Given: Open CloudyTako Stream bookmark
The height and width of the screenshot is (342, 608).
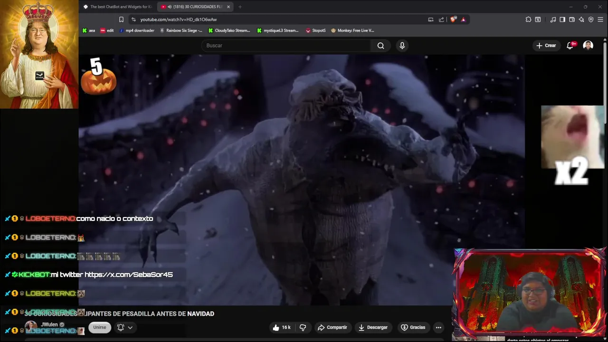Looking at the screenshot, I should (229, 30).
